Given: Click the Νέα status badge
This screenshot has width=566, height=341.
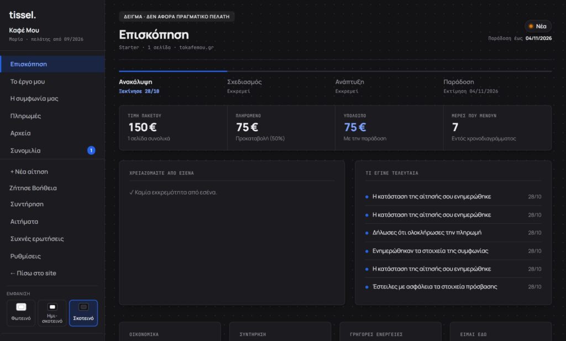Looking at the screenshot, I should coord(538,26).
